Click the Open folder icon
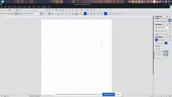Screen dimensions: 172x97 (5, 10)
